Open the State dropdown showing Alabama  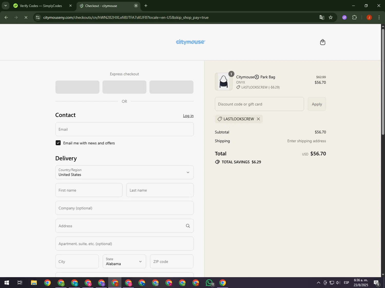[x=124, y=261]
